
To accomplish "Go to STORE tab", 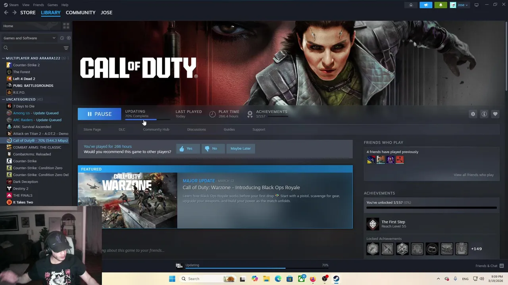I will click(28, 13).
